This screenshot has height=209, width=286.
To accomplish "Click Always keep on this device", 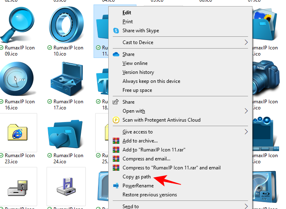I will (151, 81).
